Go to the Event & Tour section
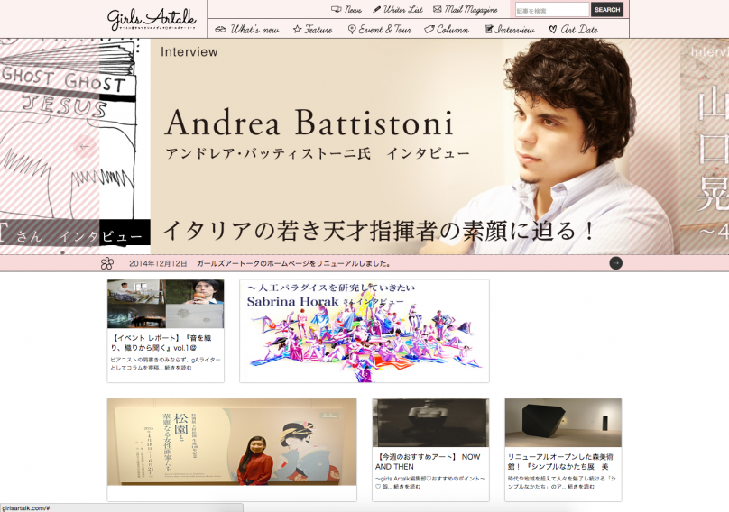Image resolution: width=729 pixels, height=512 pixels. pos(385,30)
